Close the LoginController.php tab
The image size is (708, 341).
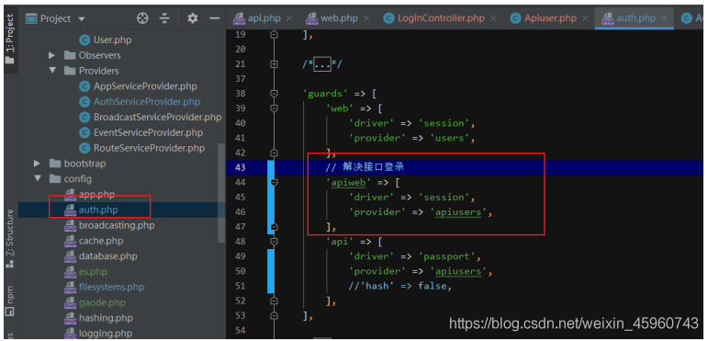click(493, 18)
